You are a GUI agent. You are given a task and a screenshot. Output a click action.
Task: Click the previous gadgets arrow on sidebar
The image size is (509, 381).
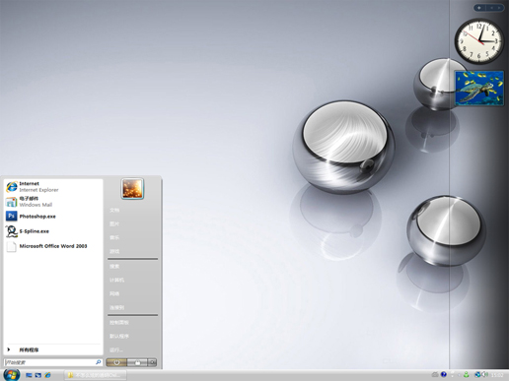(491, 8)
